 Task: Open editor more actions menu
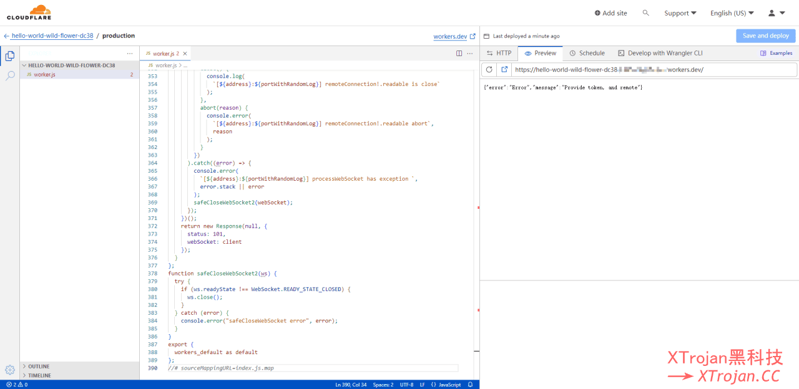click(470, 54)
